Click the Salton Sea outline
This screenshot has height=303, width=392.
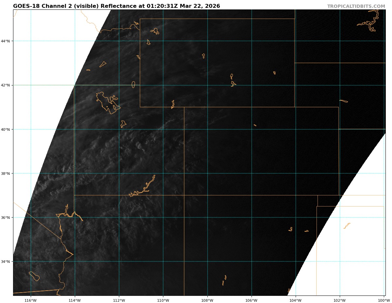pyautogui.click(x=34, y=276)
